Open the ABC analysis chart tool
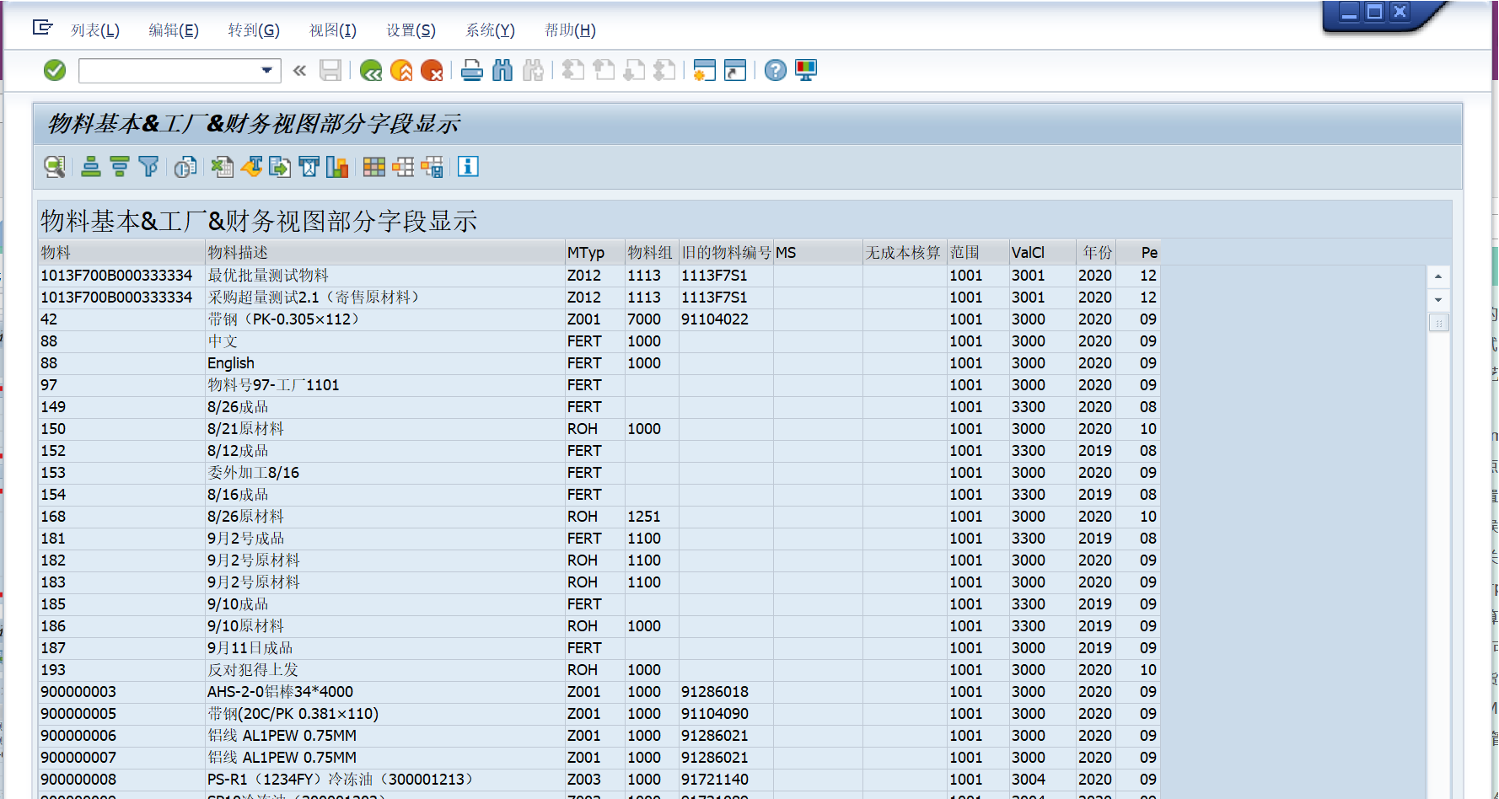 pyautogui.click(x=338, y=167)
